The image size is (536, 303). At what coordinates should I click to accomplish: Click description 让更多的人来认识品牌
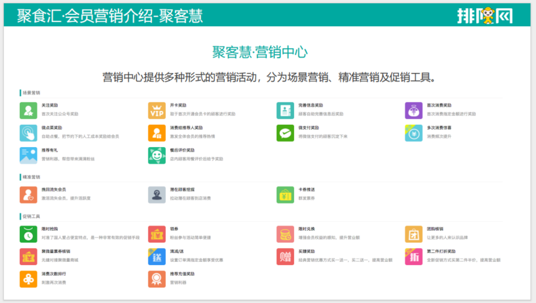(447, 238)
